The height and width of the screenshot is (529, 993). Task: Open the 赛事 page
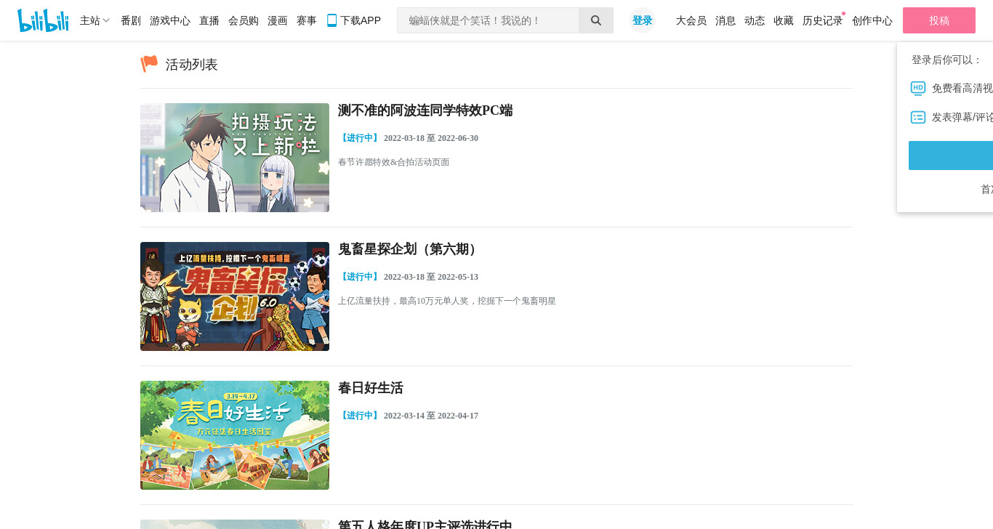click(307, 20)
